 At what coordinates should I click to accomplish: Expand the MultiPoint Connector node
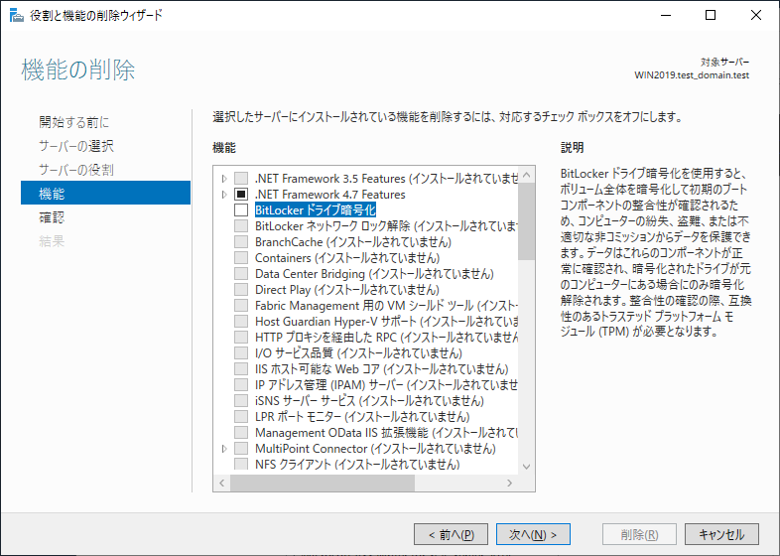coord(224,449)
